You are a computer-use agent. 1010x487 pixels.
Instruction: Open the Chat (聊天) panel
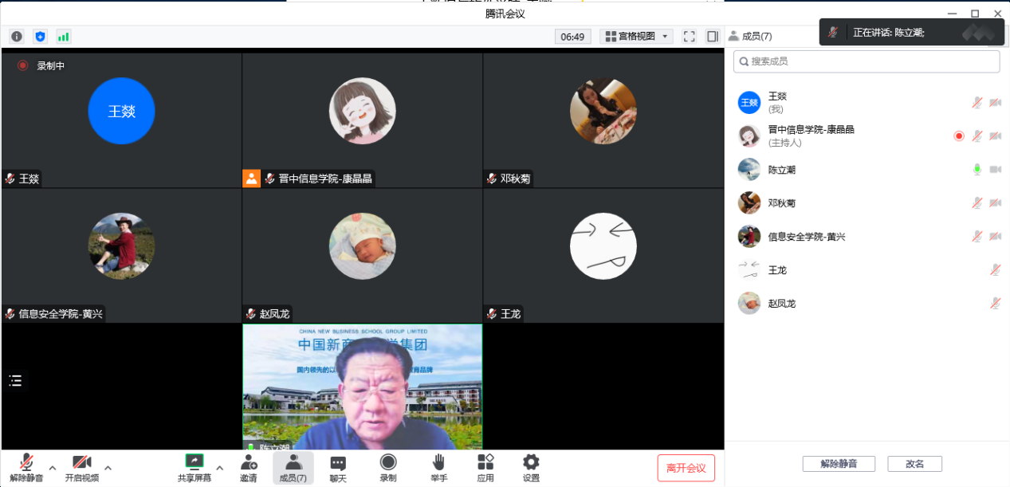point(338,468)
